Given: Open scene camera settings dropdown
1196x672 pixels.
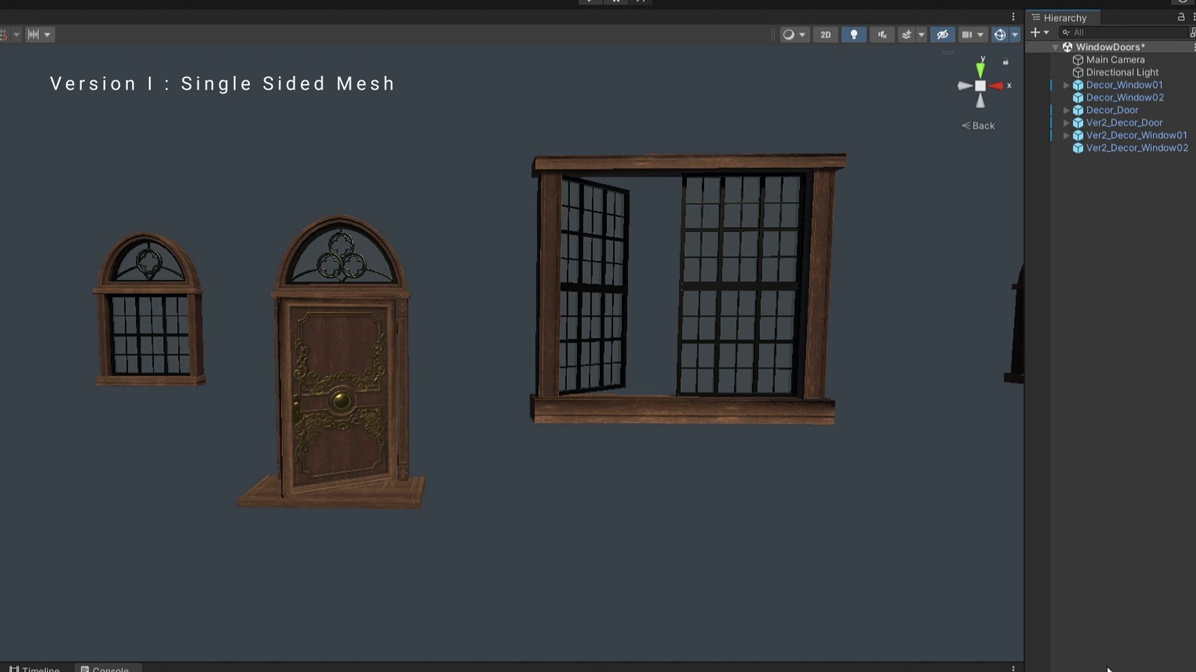Looking at the screenshot, I should [972, 35].
